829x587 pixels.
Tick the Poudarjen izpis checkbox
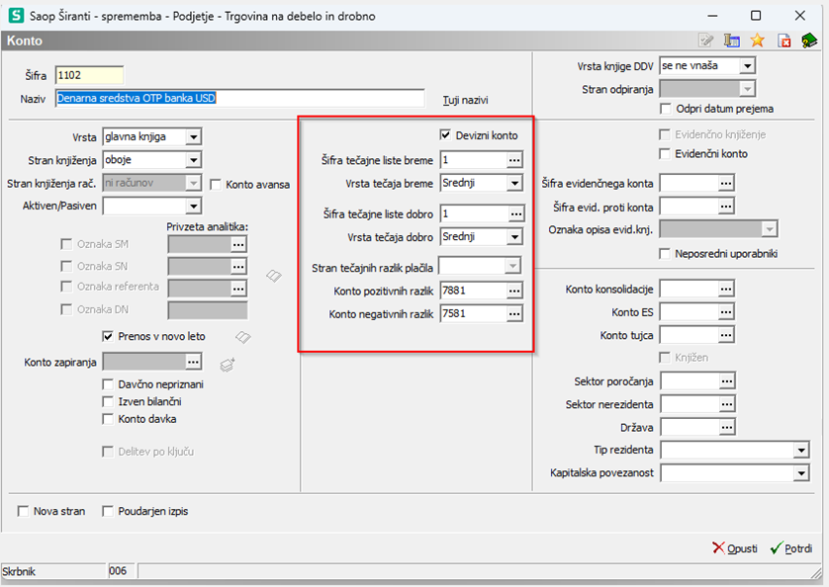108,511
